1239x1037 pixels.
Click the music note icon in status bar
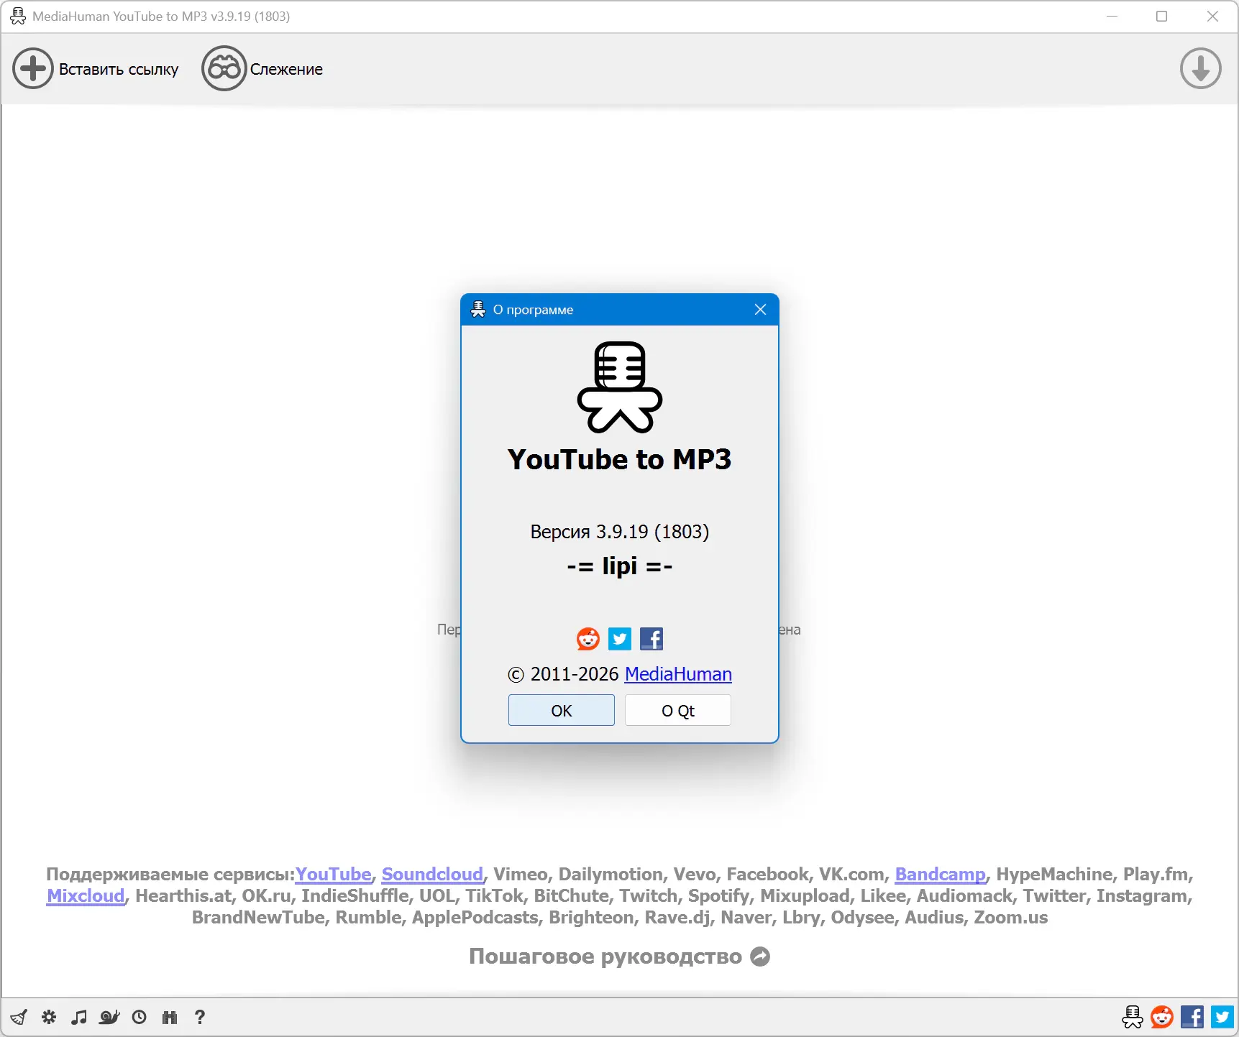(x=79, y=1017)
